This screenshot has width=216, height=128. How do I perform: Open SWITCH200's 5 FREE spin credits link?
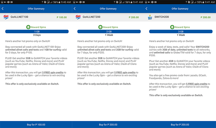point(197,84)
